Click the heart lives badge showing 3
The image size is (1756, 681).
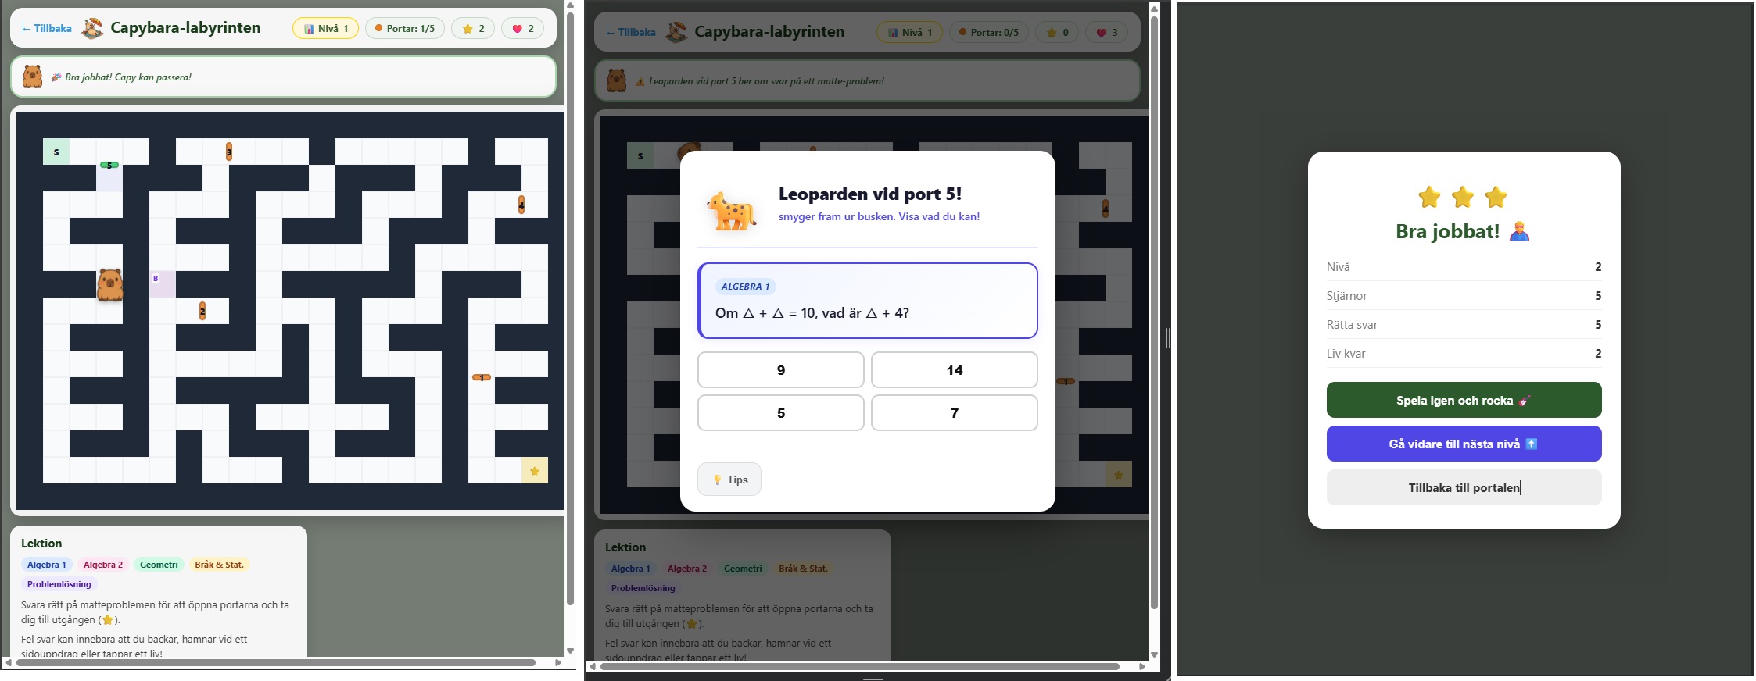pyautogui.click(x=1106, y=32)
